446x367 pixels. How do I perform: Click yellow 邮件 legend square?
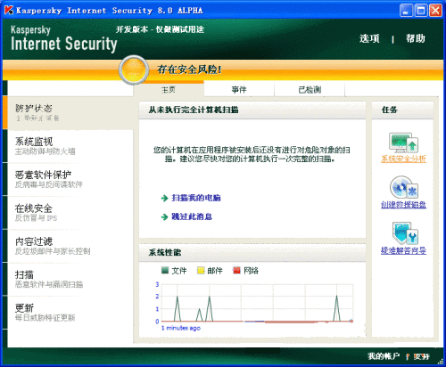[201, 270]
